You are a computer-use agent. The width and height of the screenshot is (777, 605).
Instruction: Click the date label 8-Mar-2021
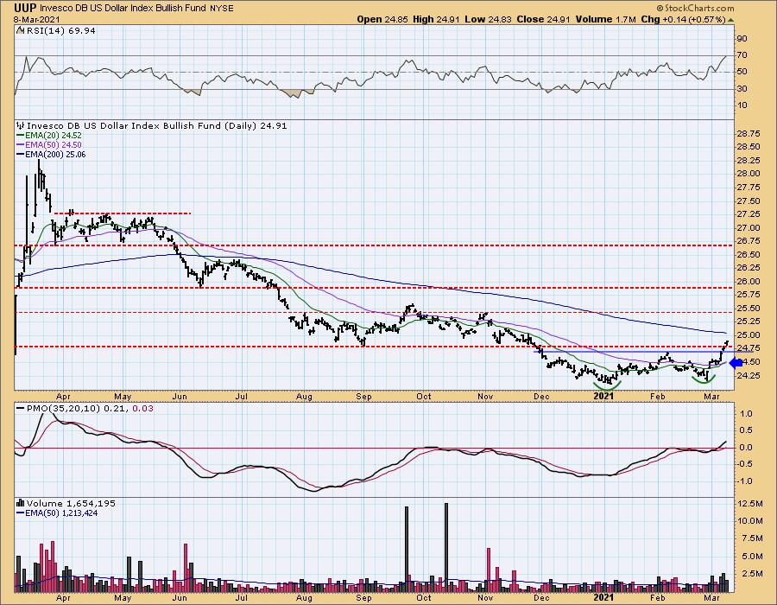pos(36,19)
